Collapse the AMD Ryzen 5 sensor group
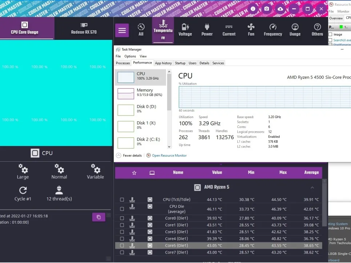The width and height of the screenshot is (351, 263). pyautogui.click(x=312, y=187)
